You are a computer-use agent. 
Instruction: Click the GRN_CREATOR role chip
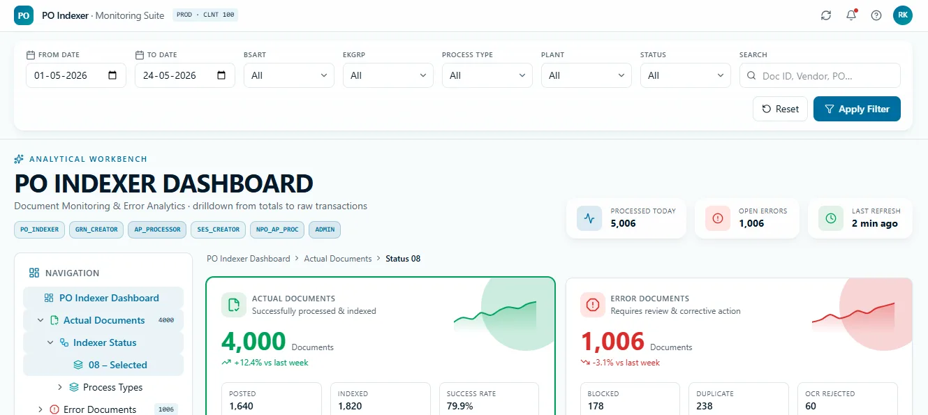pyautogui.click(x=96, y=229)
